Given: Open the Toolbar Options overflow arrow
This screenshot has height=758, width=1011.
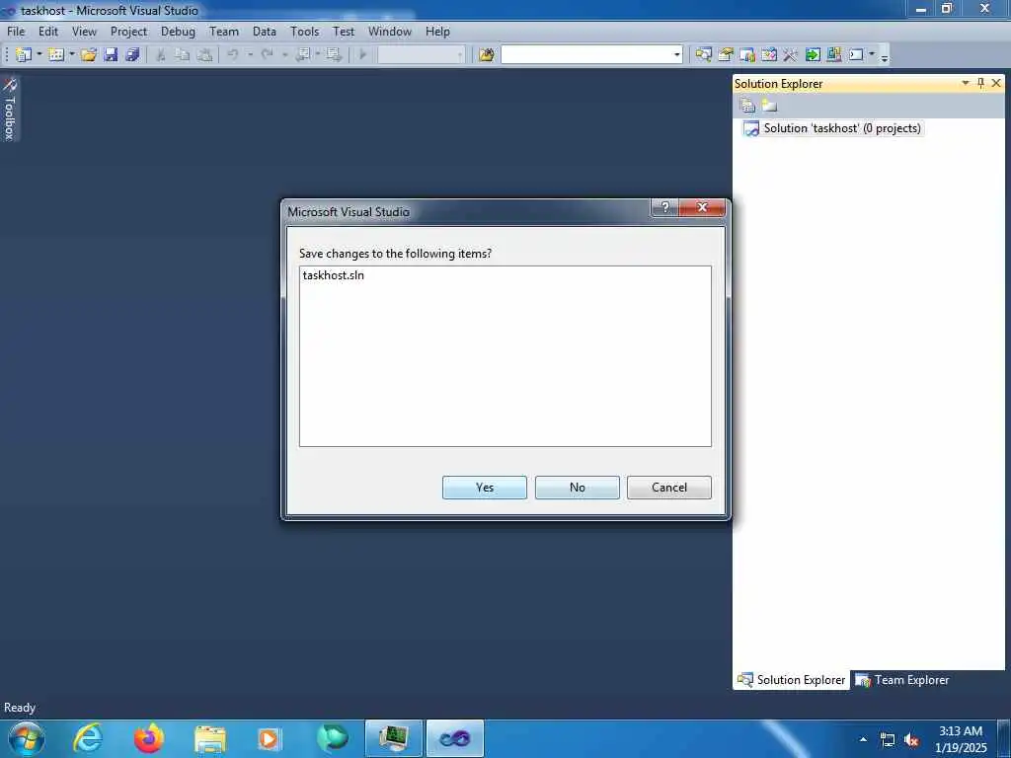Looking at the screenshot, I should click(x=884, y=56).
